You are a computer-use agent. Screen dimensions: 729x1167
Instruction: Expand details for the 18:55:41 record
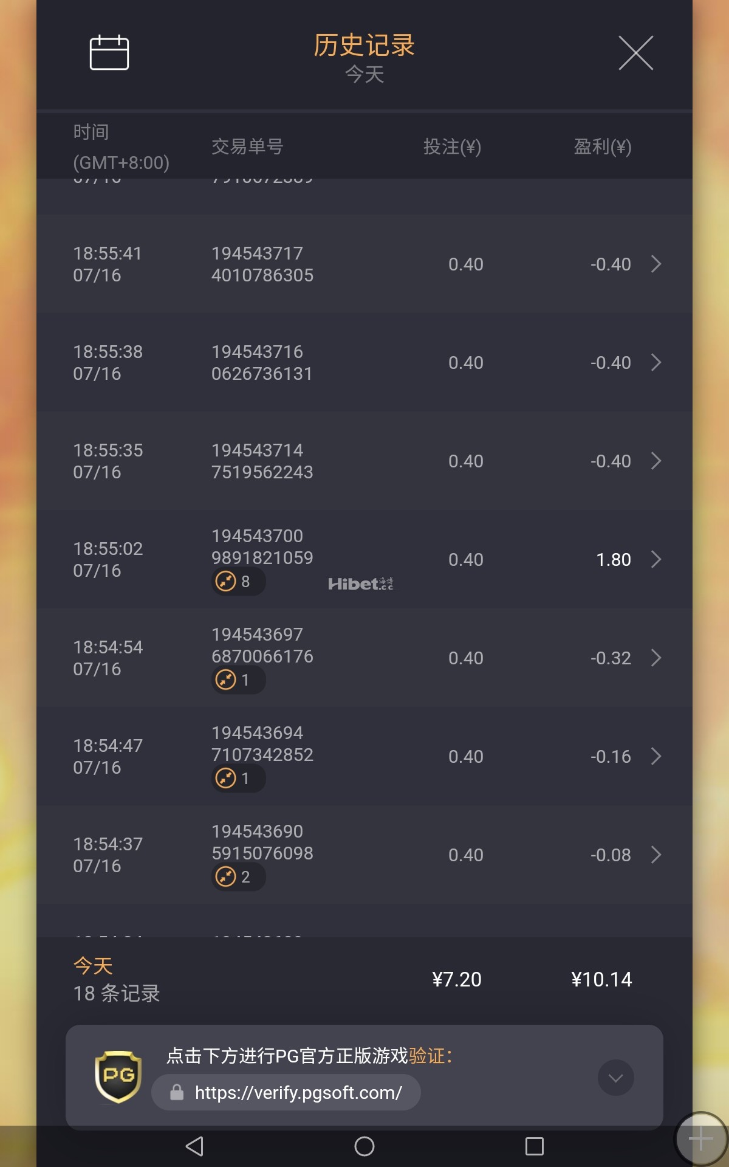655,264
